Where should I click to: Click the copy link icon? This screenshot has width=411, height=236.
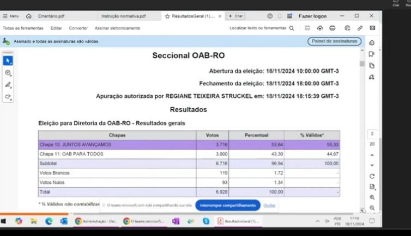[360, 28]
